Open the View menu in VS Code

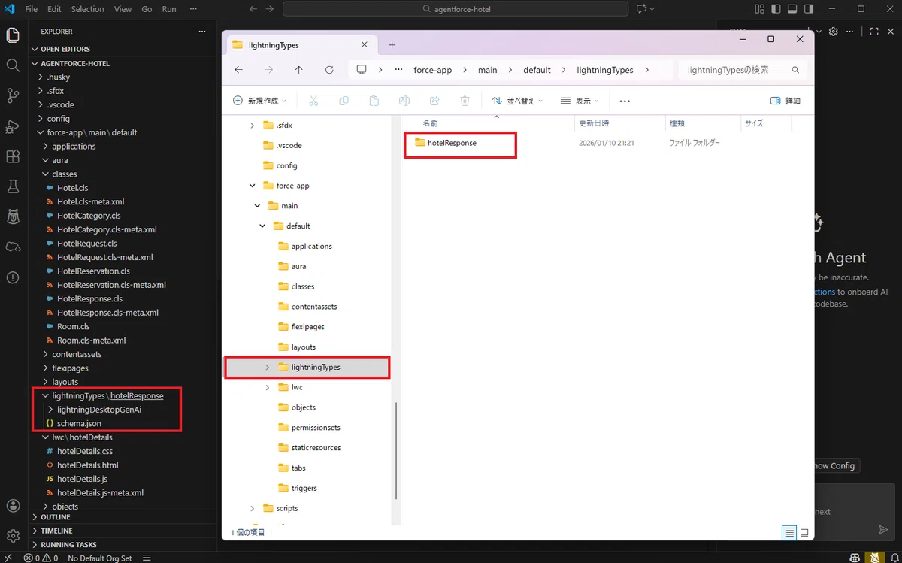(x=123, y=9)
